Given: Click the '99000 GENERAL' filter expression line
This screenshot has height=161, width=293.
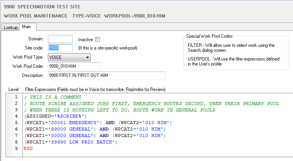Looking at the screenshot, I should (95, 129).
